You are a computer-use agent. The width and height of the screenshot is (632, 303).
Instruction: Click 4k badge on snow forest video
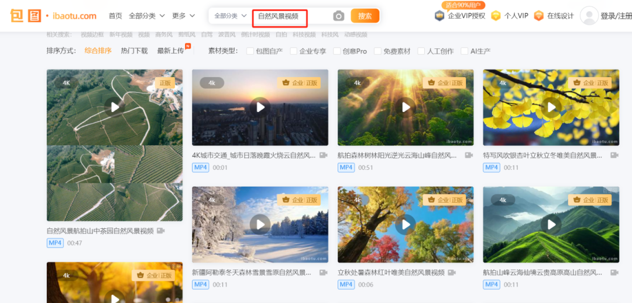(212, 200)
